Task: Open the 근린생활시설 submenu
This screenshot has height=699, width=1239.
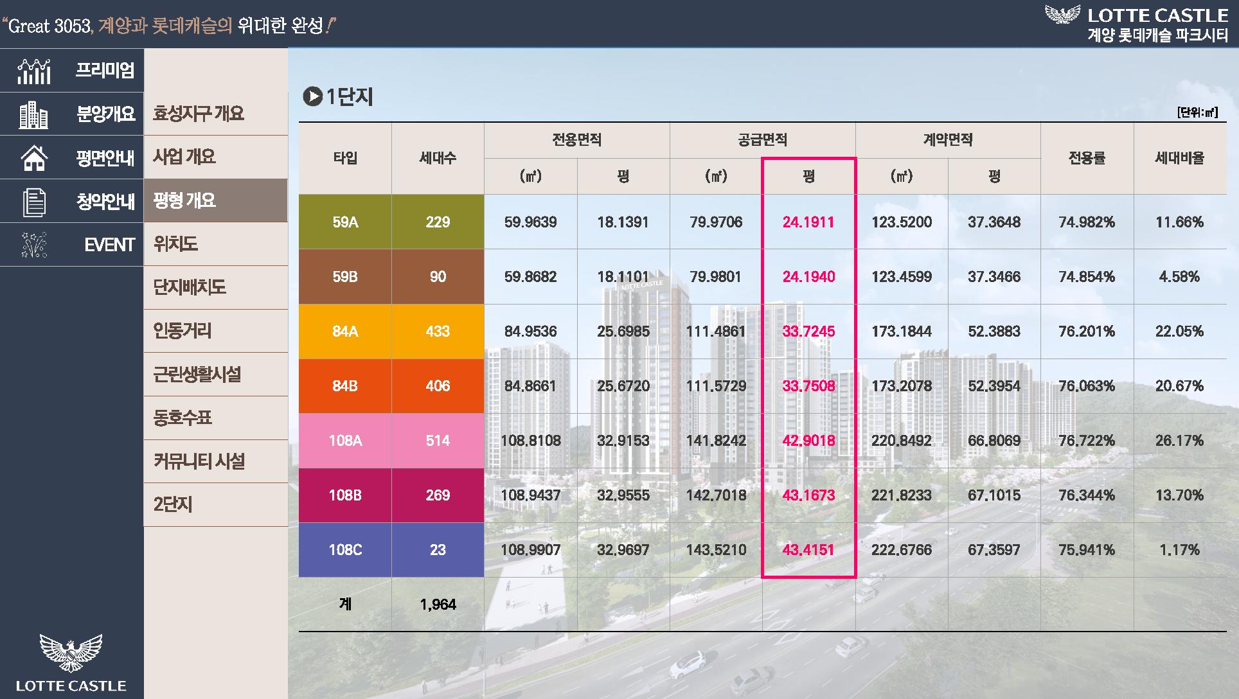Action: [216, 374]
